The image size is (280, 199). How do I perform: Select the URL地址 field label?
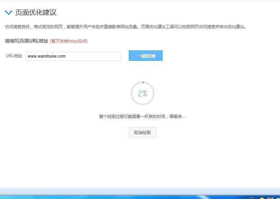(13, 56)
